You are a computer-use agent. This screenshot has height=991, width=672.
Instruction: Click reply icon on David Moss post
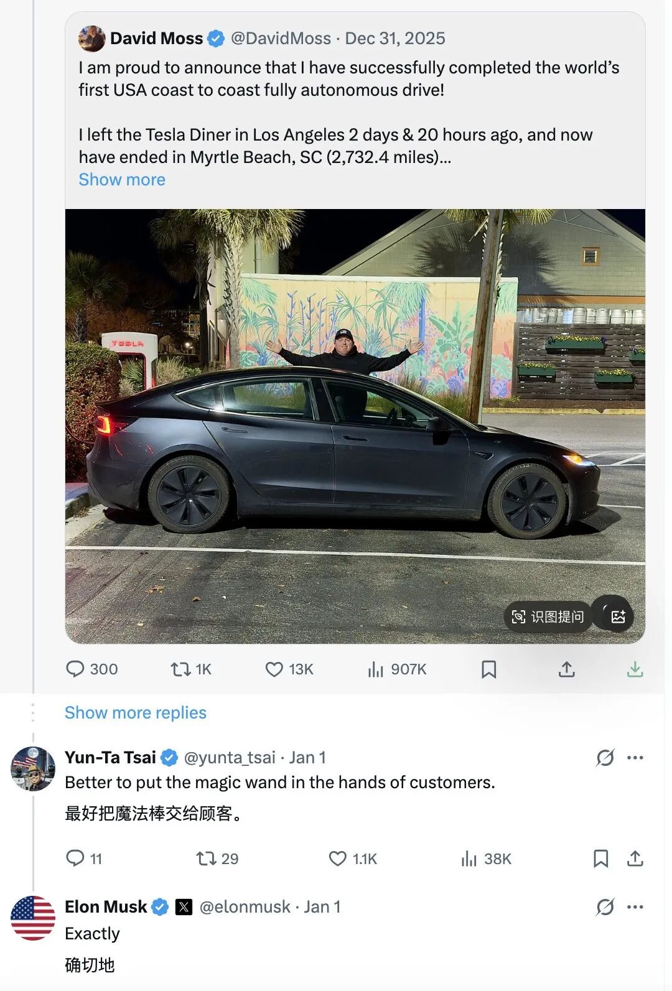[75, 669]
